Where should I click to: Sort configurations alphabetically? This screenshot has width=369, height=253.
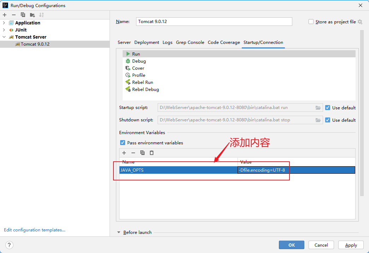pyautogui.click(x=41, y=15)
